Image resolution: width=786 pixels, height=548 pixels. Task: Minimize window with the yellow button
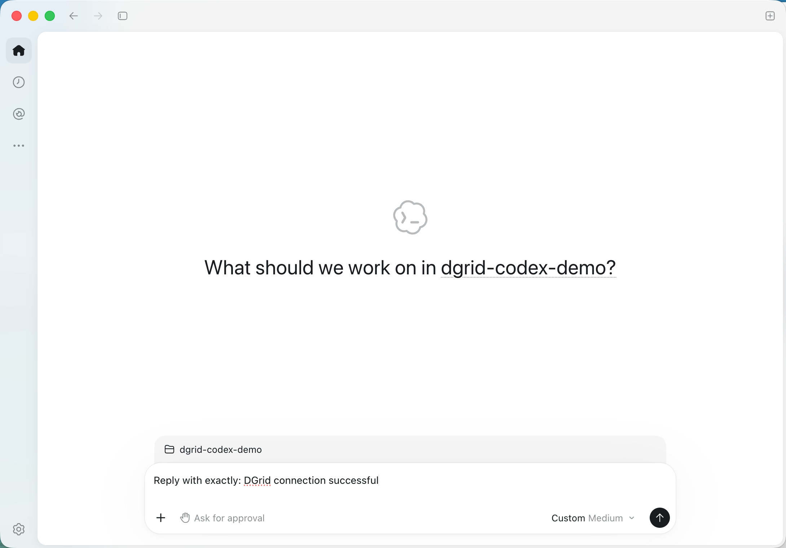33,16
